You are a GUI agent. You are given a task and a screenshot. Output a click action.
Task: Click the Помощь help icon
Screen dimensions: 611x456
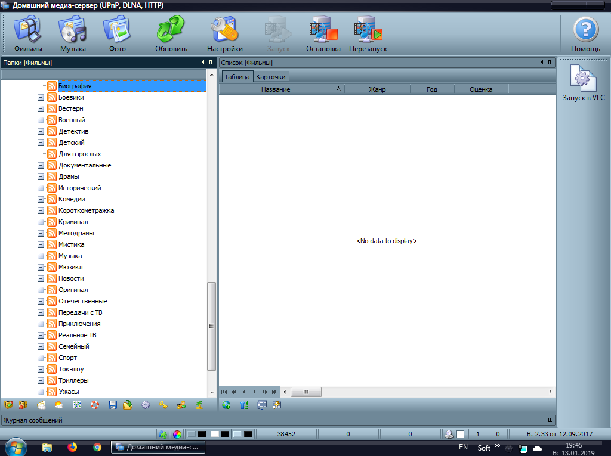click(585, 33)
